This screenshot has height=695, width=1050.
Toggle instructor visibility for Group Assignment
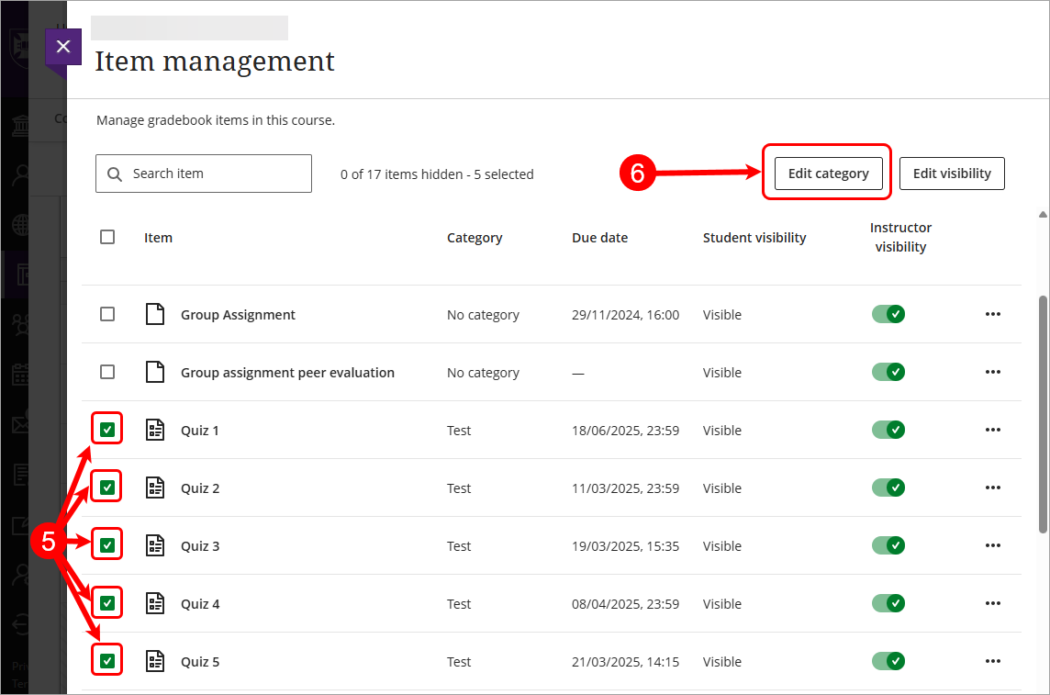888,314
